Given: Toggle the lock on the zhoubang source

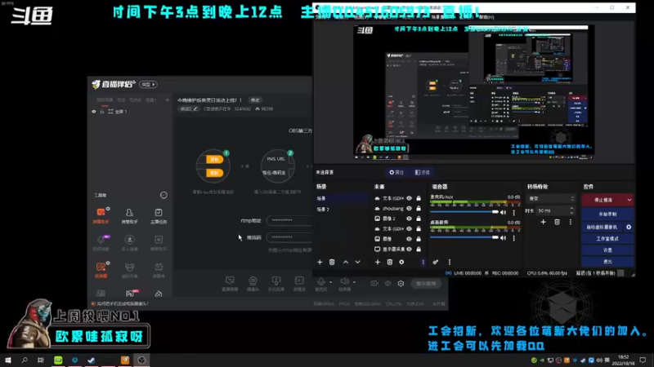Looking at the screenshot, I should (419, 209).
